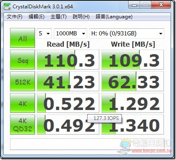This screenshot has width=176, height=160.
Task: Open the 編輯(E) menu
Action: click(36, 17)
